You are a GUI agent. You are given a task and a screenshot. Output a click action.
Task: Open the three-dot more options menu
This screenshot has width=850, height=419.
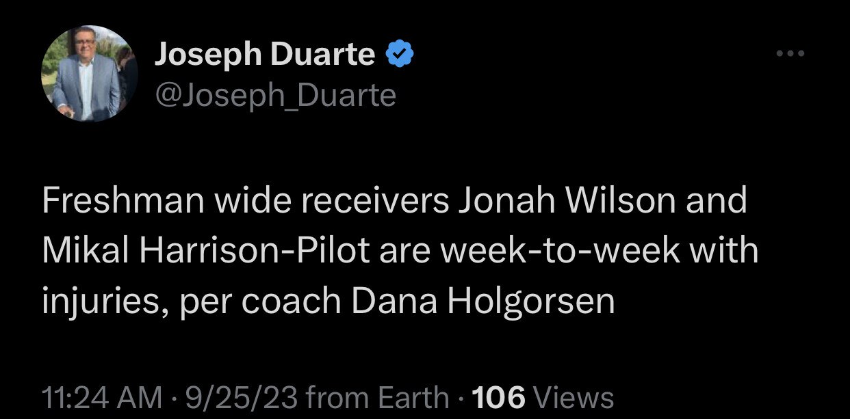(x=791, y=53)
